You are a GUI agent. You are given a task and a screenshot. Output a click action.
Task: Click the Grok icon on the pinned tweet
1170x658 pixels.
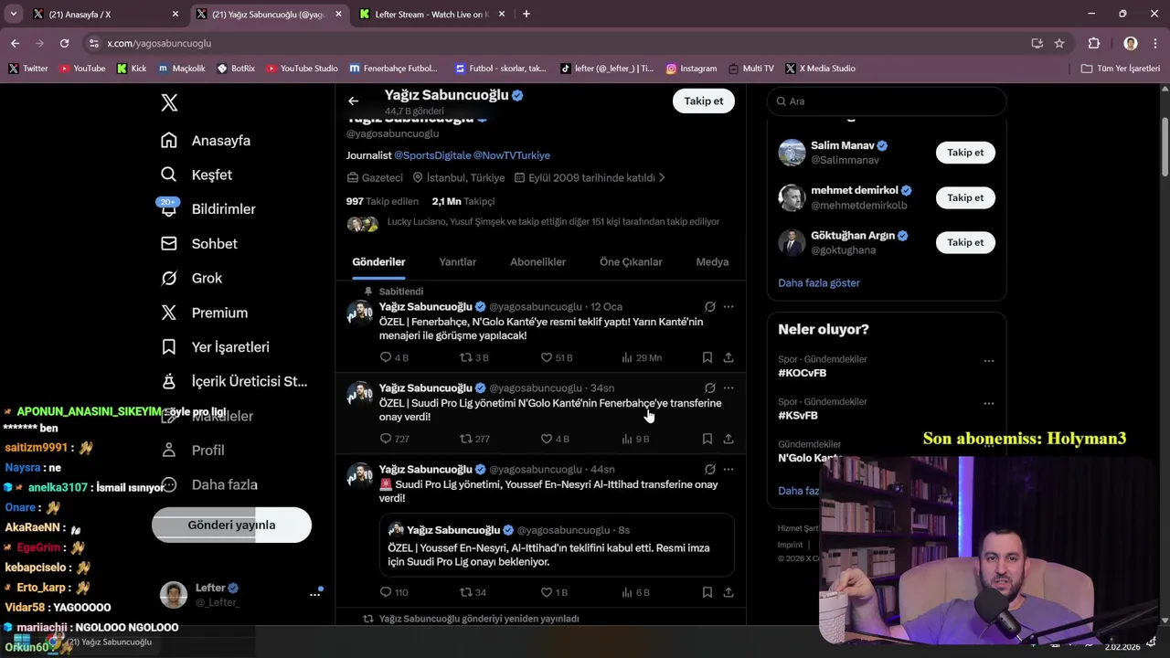[x=709, y=307]
